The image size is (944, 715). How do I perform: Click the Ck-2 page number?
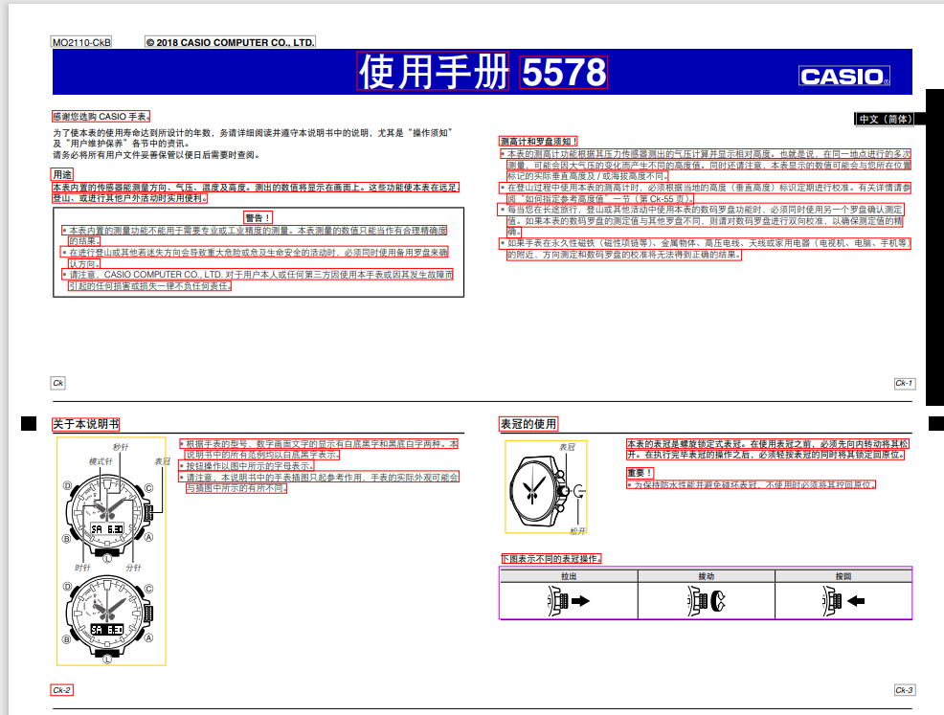[x=61, y=690]
